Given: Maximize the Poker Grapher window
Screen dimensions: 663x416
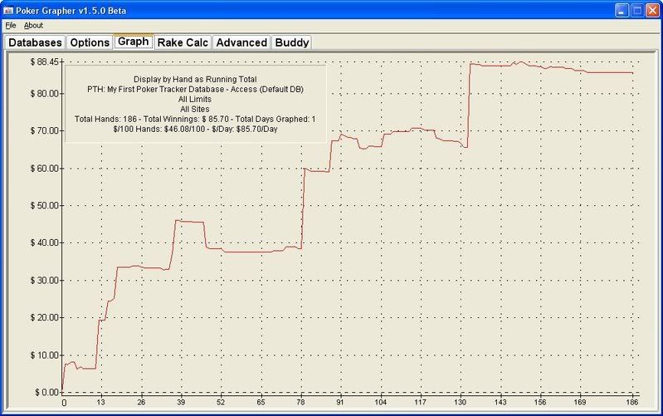Looking at the screenshot, I should 636,10.
